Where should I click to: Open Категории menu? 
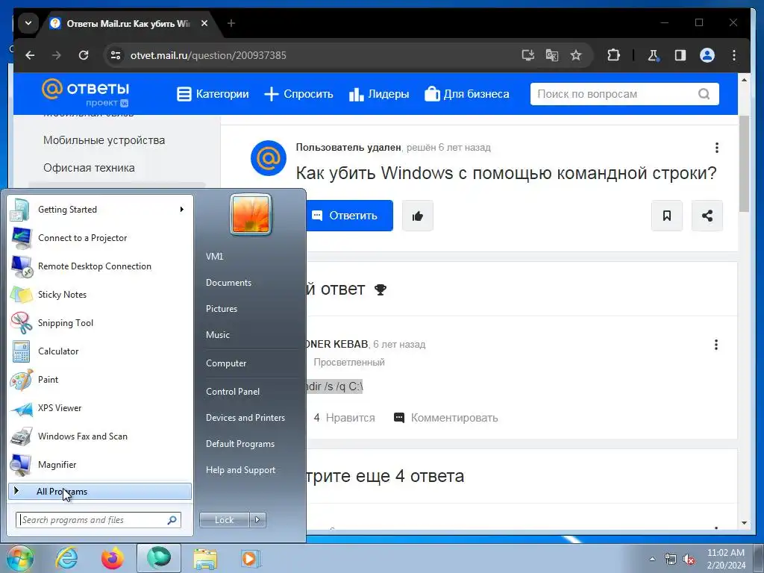tap(213, 94)
